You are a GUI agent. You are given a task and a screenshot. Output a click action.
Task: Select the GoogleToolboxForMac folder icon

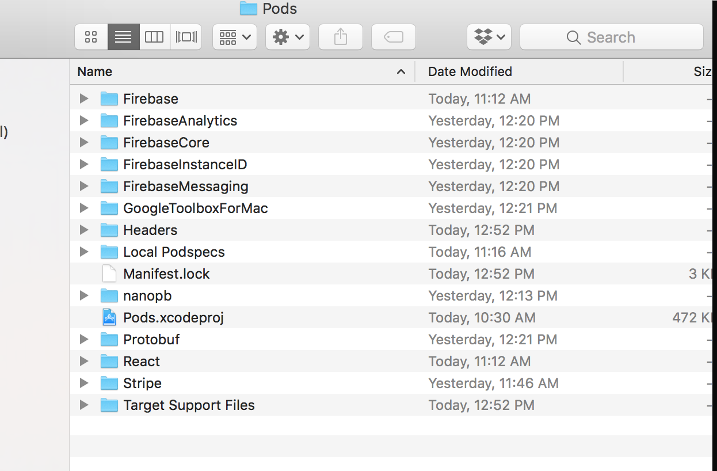tap(109, 208)
